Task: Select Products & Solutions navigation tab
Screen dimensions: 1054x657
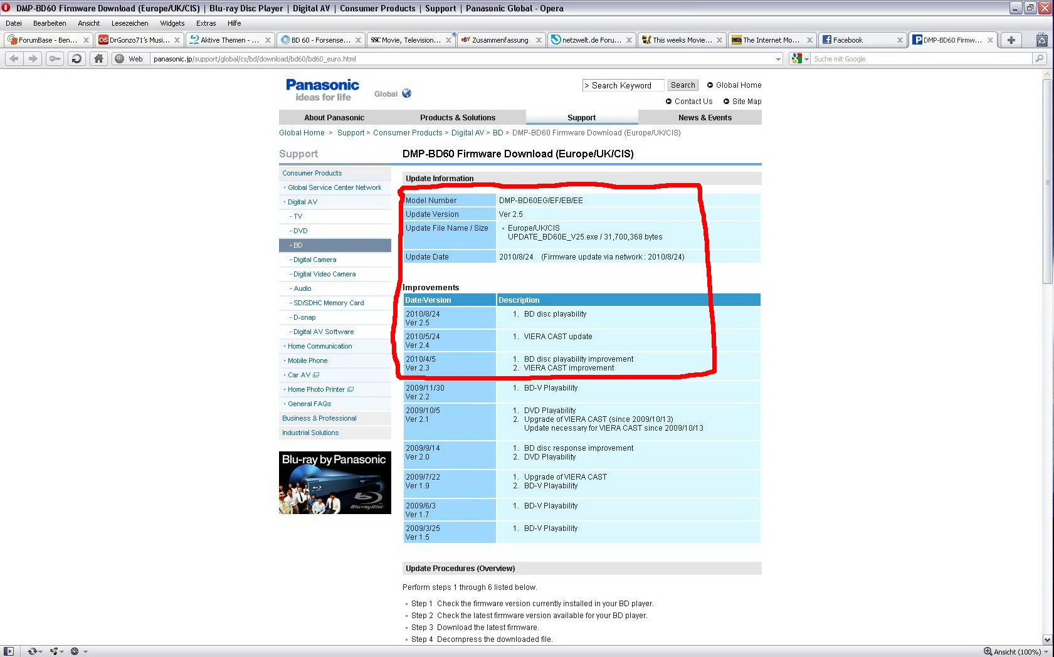Action: (458, 117)
